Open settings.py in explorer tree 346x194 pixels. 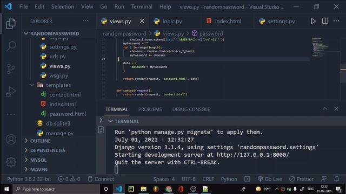point(63,47)
